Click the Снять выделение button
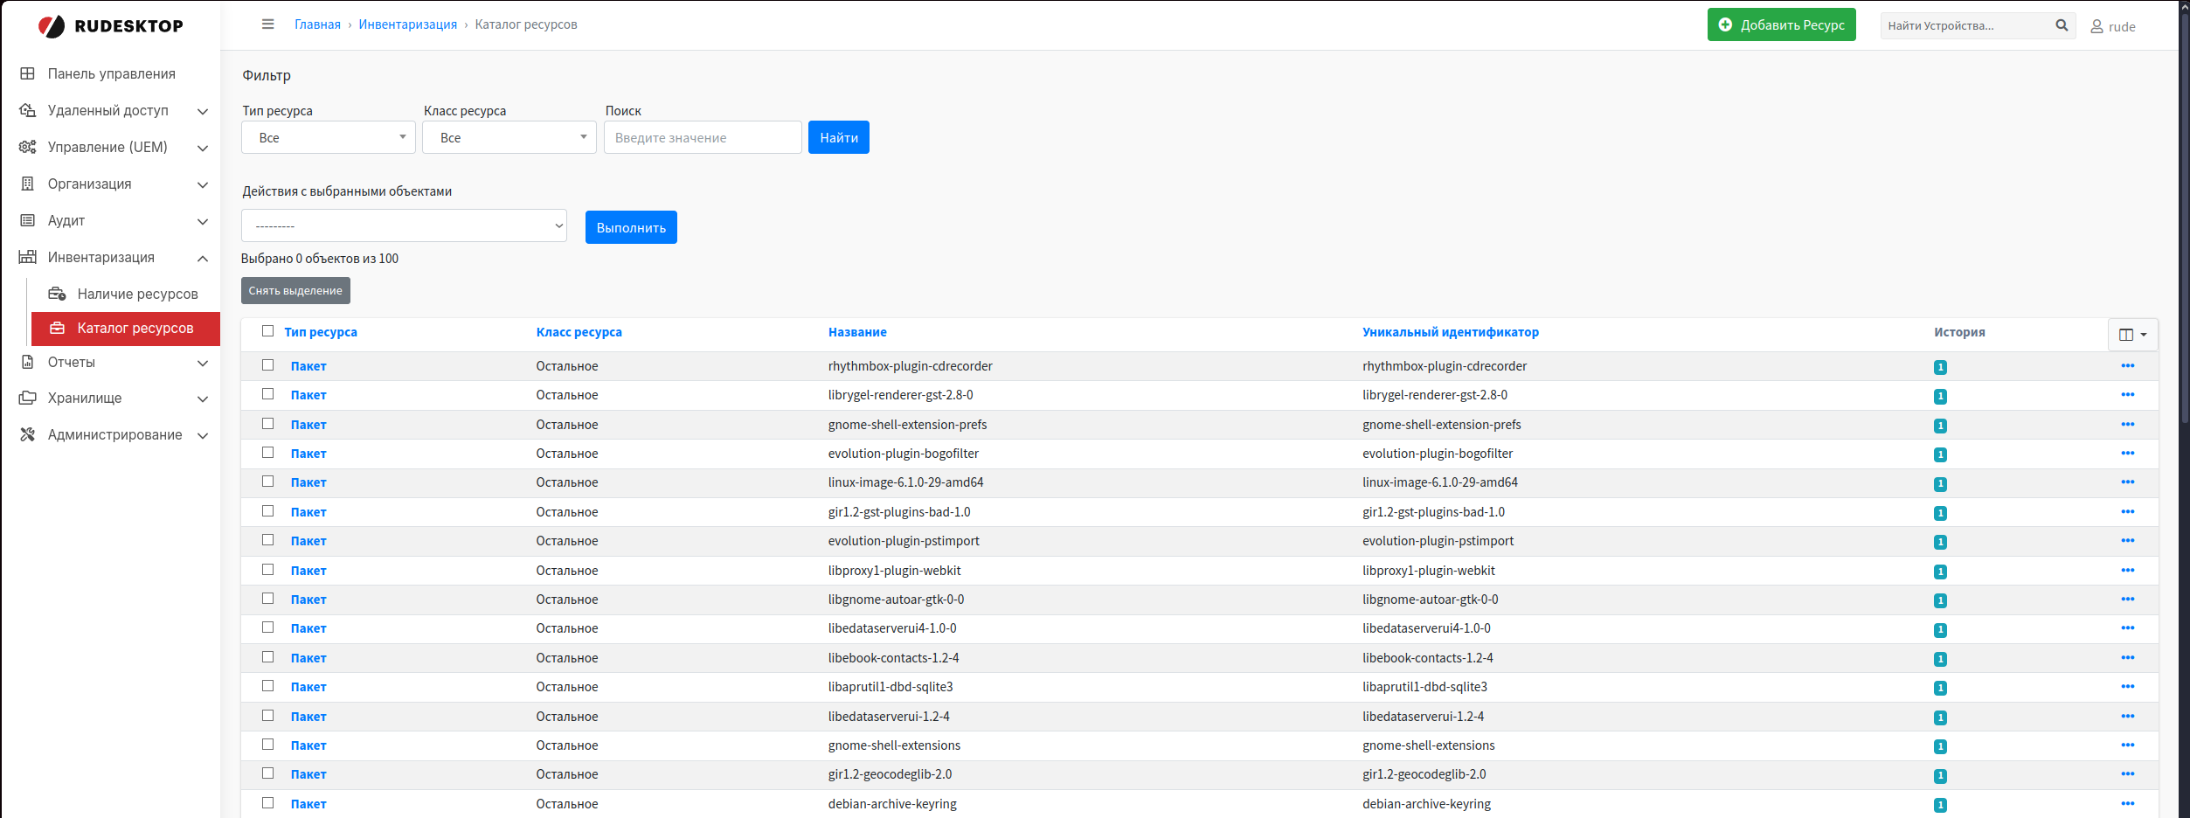 [295, 290]
